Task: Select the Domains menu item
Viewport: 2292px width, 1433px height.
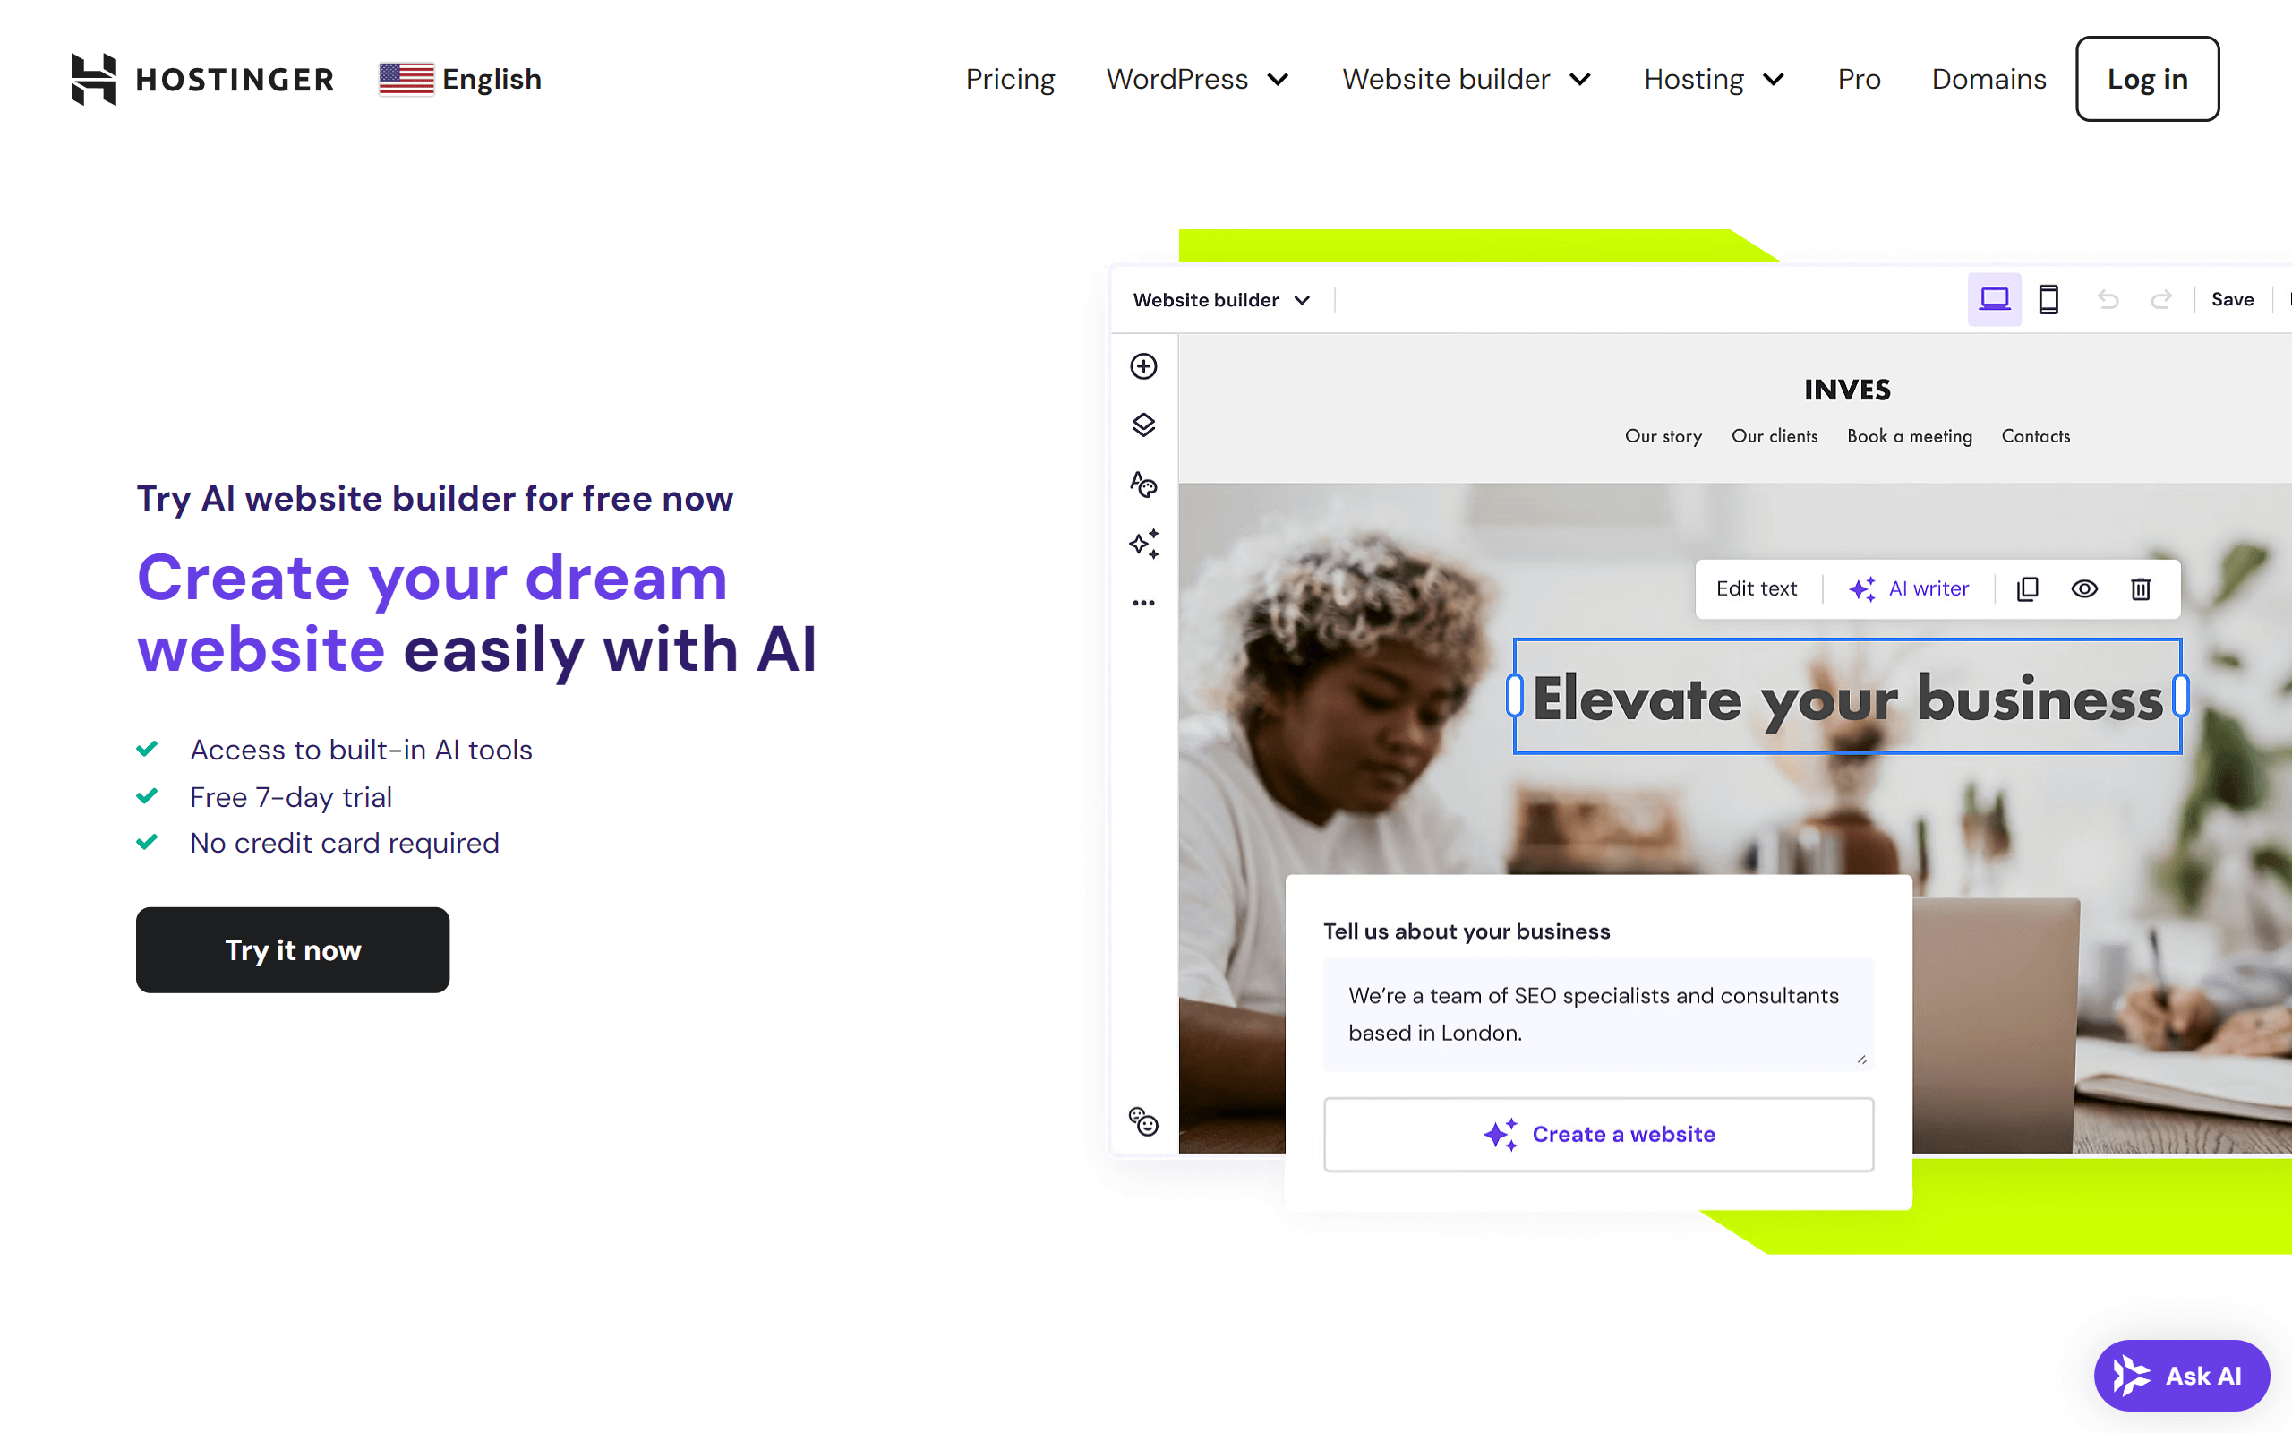Action: click(1988, 78)
